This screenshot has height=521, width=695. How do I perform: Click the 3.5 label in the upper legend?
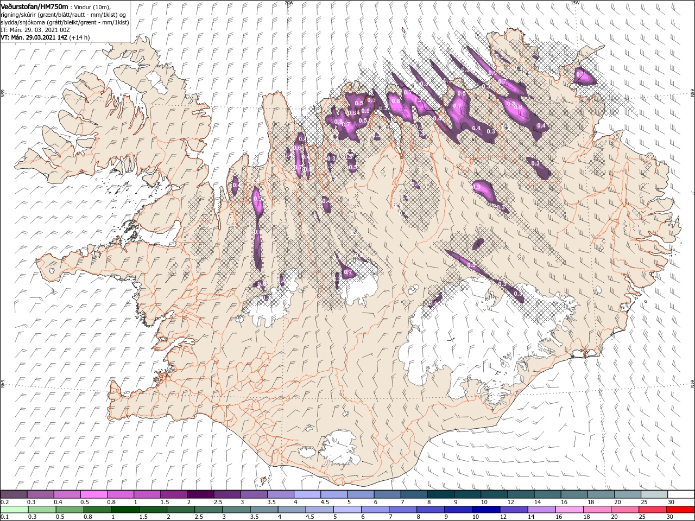coord(271,502)
